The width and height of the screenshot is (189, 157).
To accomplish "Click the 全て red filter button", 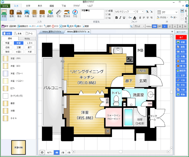I will pos(181,37).
